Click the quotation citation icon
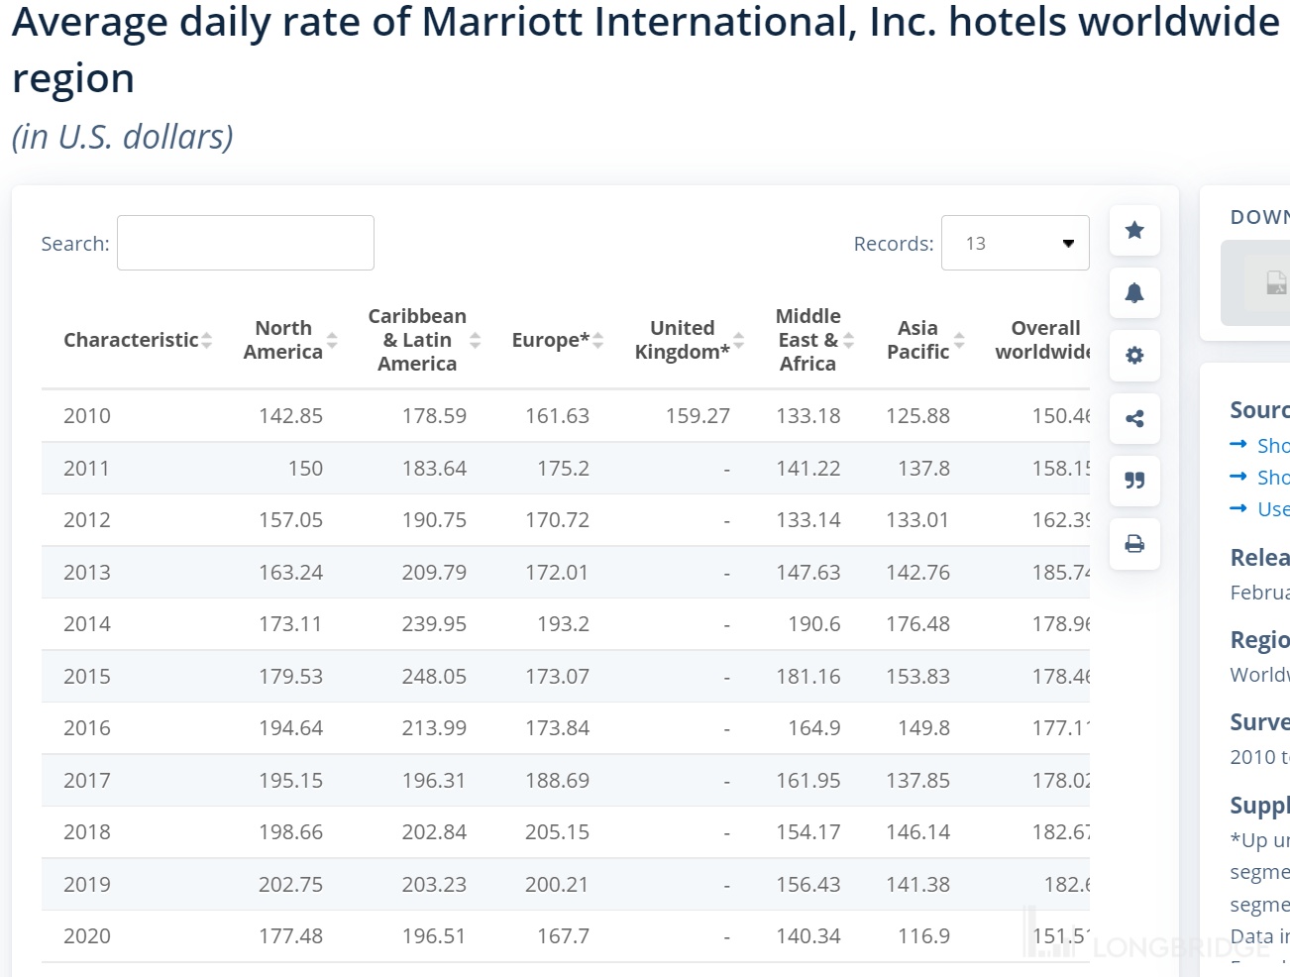1290x977 pixels. 1134,481
